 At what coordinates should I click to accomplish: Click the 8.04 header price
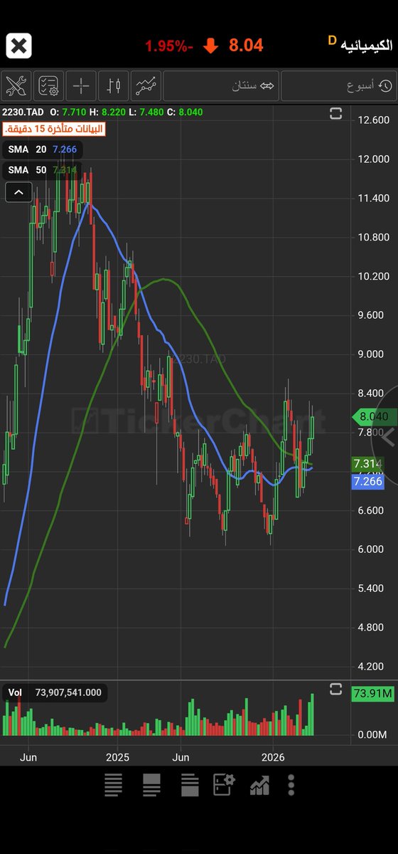(x=246, y=46)
